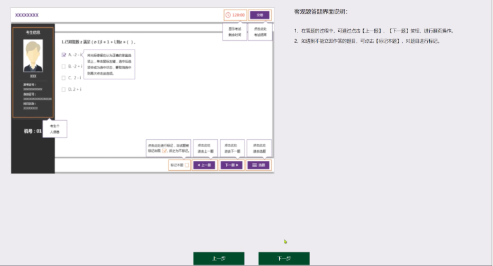493x266 pixels.
Task: Select answer option A. -2 - i checkbox
Action: (64, 55)
